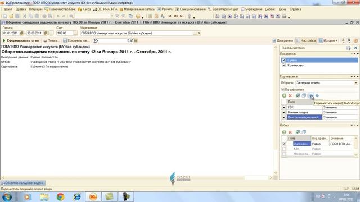The image size is (360, 202).
Task: Click the report horizontal scrollbar
Action: [137, 178]
